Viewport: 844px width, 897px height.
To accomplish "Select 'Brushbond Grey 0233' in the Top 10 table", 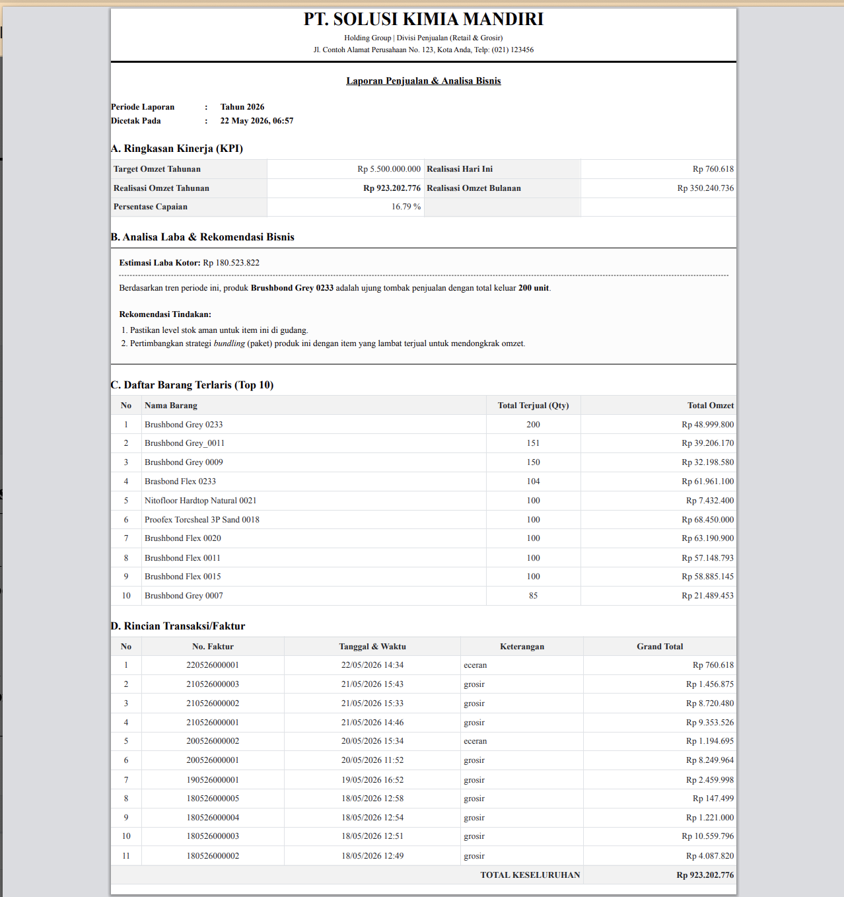I will [x=184, y=425].
